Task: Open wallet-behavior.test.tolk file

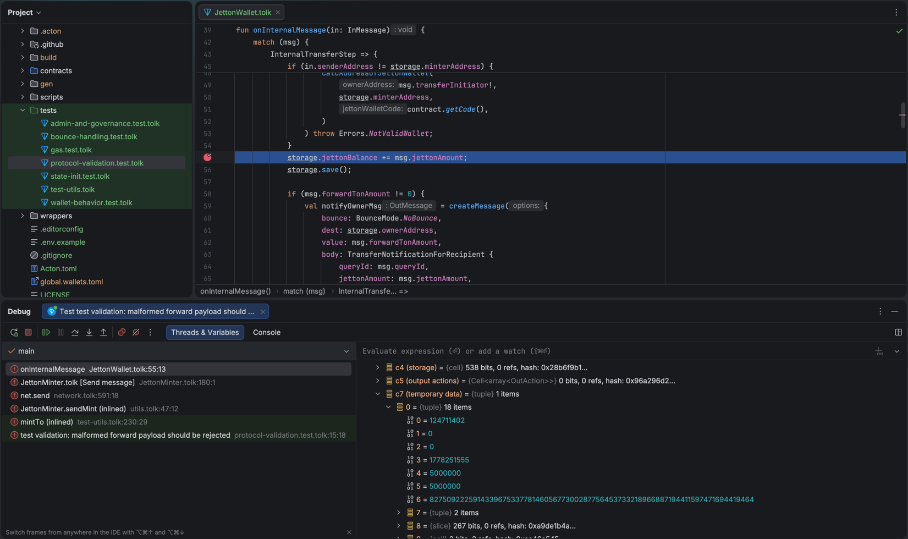Action: click(x=91, y=202)
